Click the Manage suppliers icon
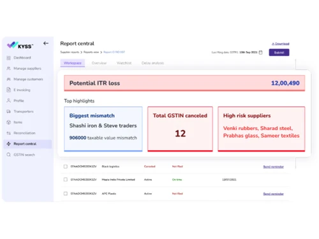 8,68
